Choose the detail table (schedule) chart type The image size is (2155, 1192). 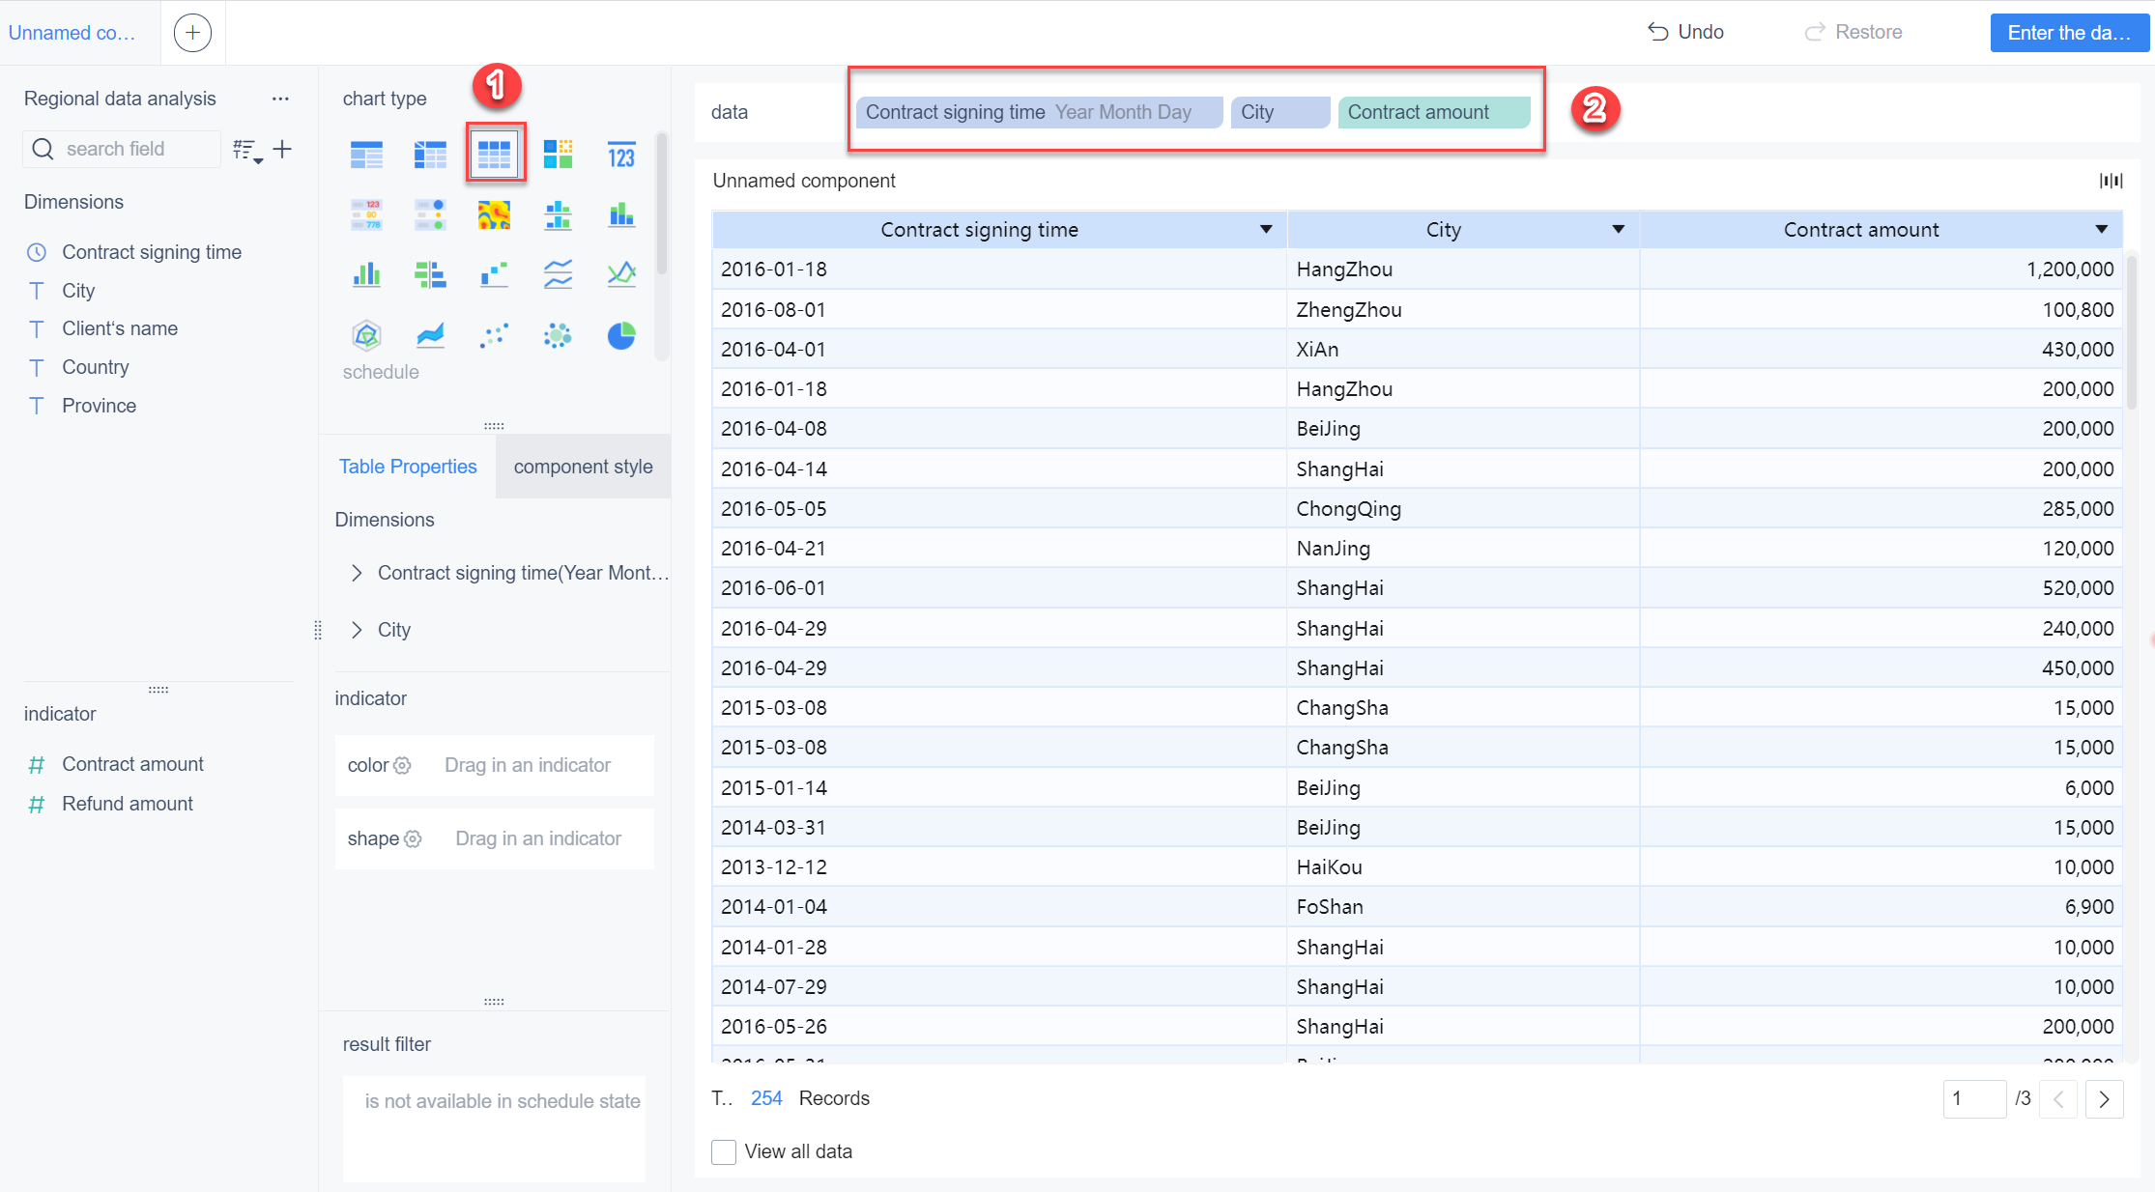pos(495,154)
